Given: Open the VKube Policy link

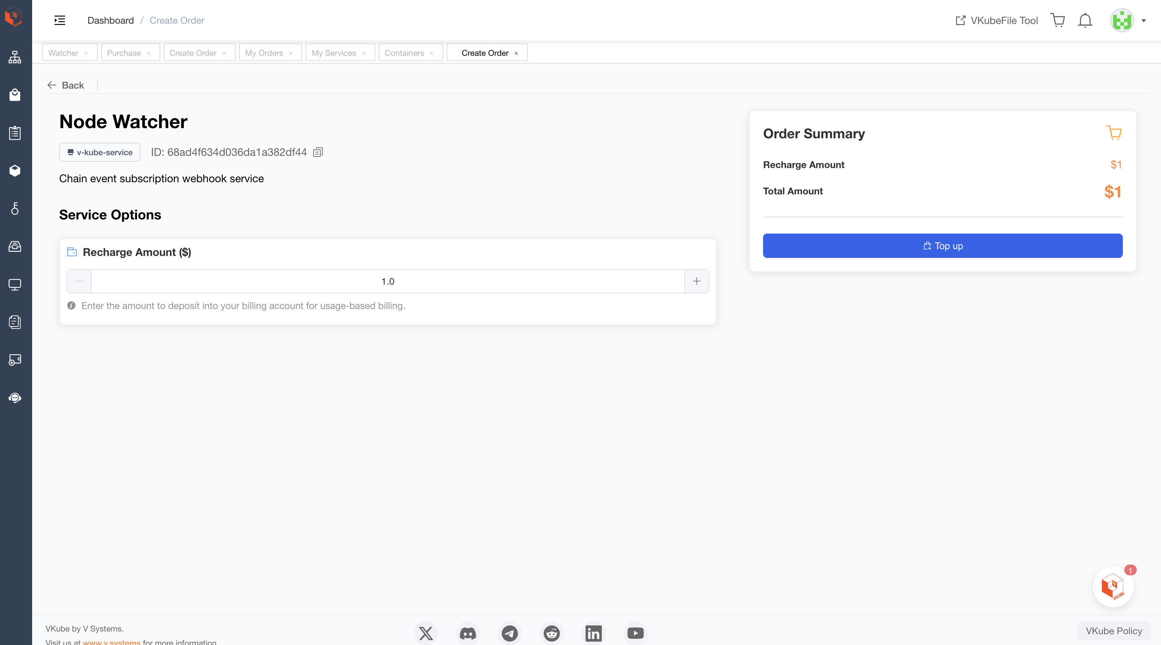Looking at the screenshot, I should 1113,630.
